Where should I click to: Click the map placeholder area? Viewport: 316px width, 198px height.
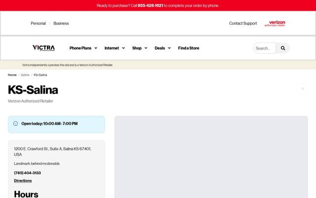[x=211, y=157]
